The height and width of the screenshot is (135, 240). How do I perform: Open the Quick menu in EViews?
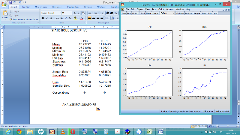tap(161, 9)
